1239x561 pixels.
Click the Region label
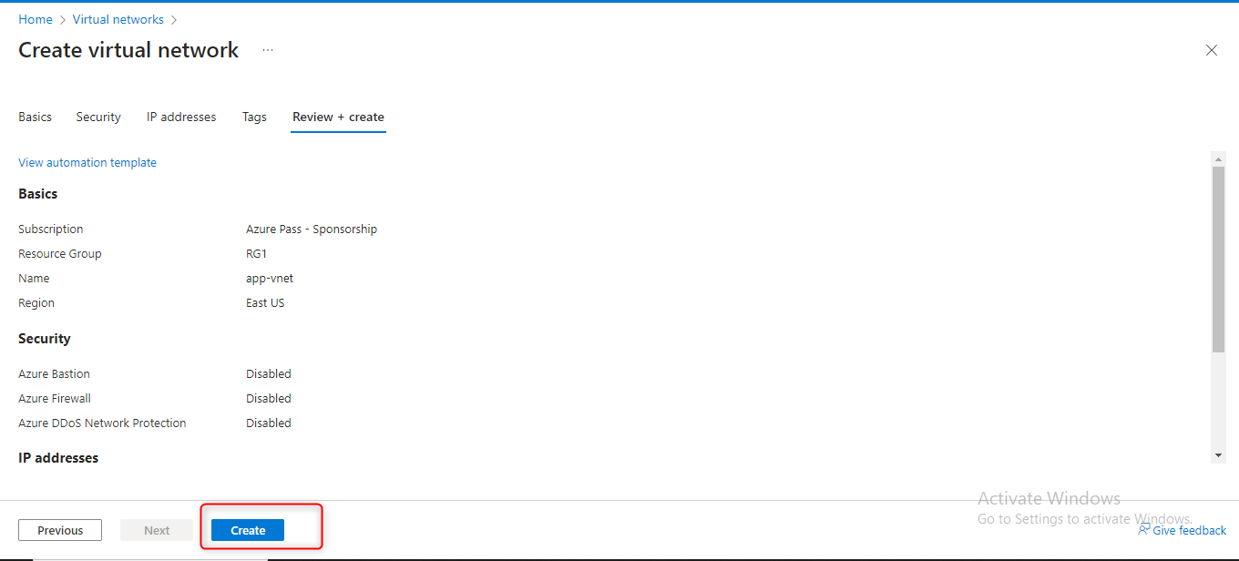tap(36, 302)
